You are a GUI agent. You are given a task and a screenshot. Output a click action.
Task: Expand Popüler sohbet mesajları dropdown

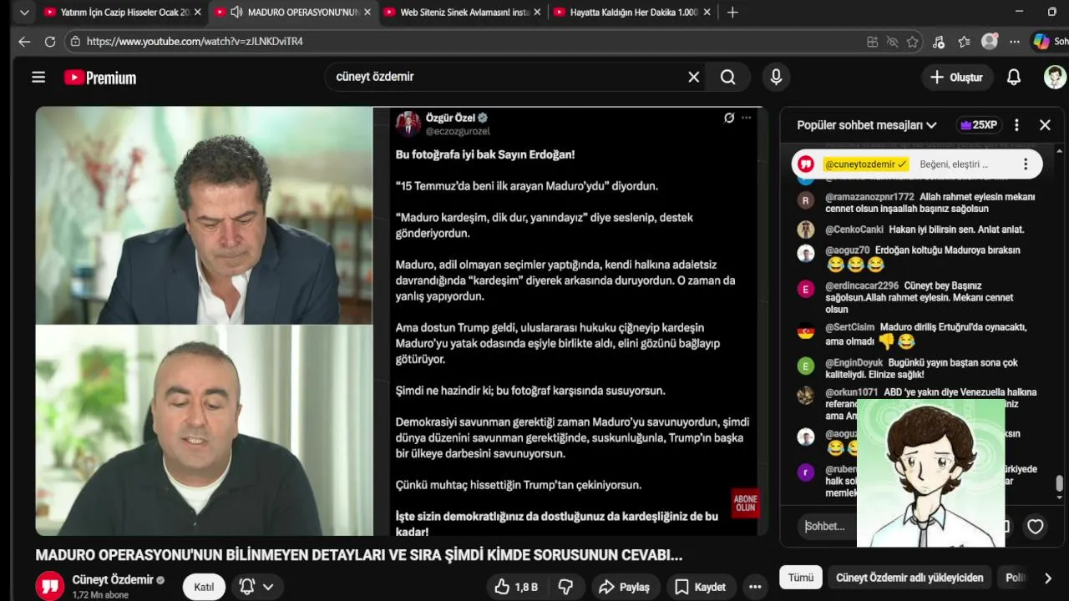(867, 125)
